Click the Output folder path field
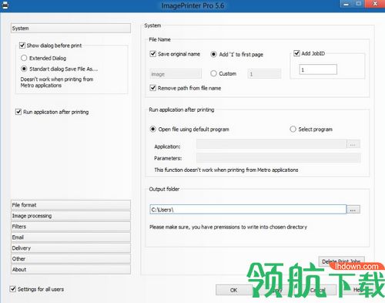The height and width of the screenshot is (303, 385). pyautogui.click(x=248, y=210)
